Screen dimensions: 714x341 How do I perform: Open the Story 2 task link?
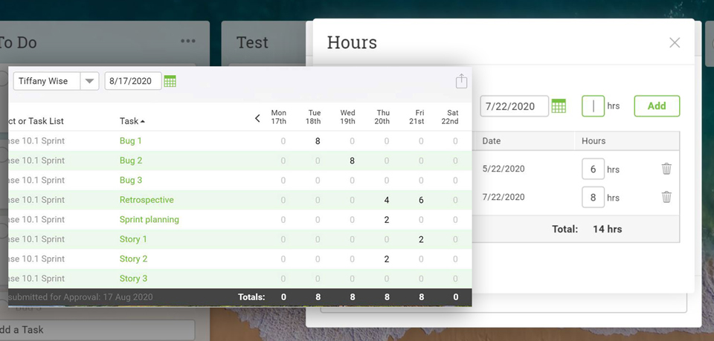coord(133,259)
